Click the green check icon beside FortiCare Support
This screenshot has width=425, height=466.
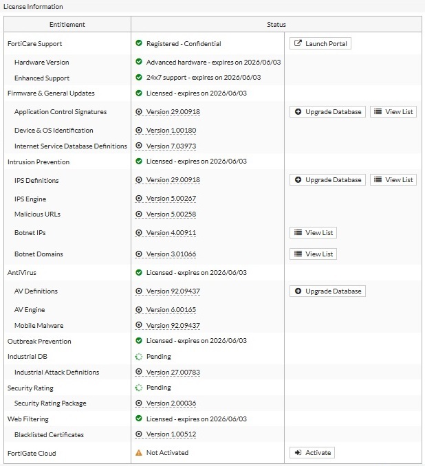coord(139,43)
